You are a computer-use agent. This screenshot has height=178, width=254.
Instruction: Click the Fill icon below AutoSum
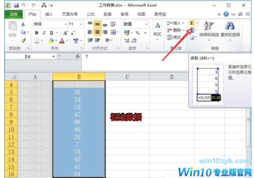click(x=192, y=31)
